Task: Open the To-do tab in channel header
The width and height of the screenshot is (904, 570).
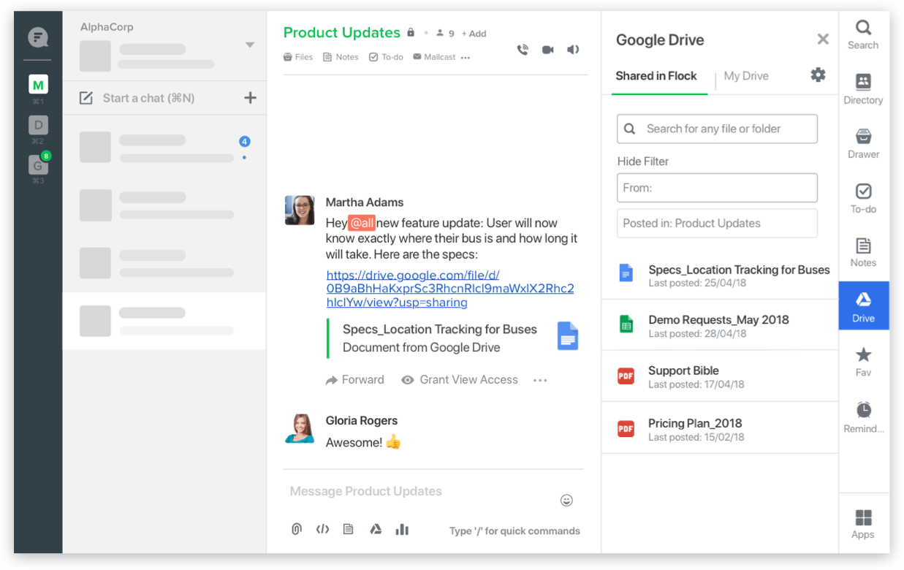Action: 386,57
